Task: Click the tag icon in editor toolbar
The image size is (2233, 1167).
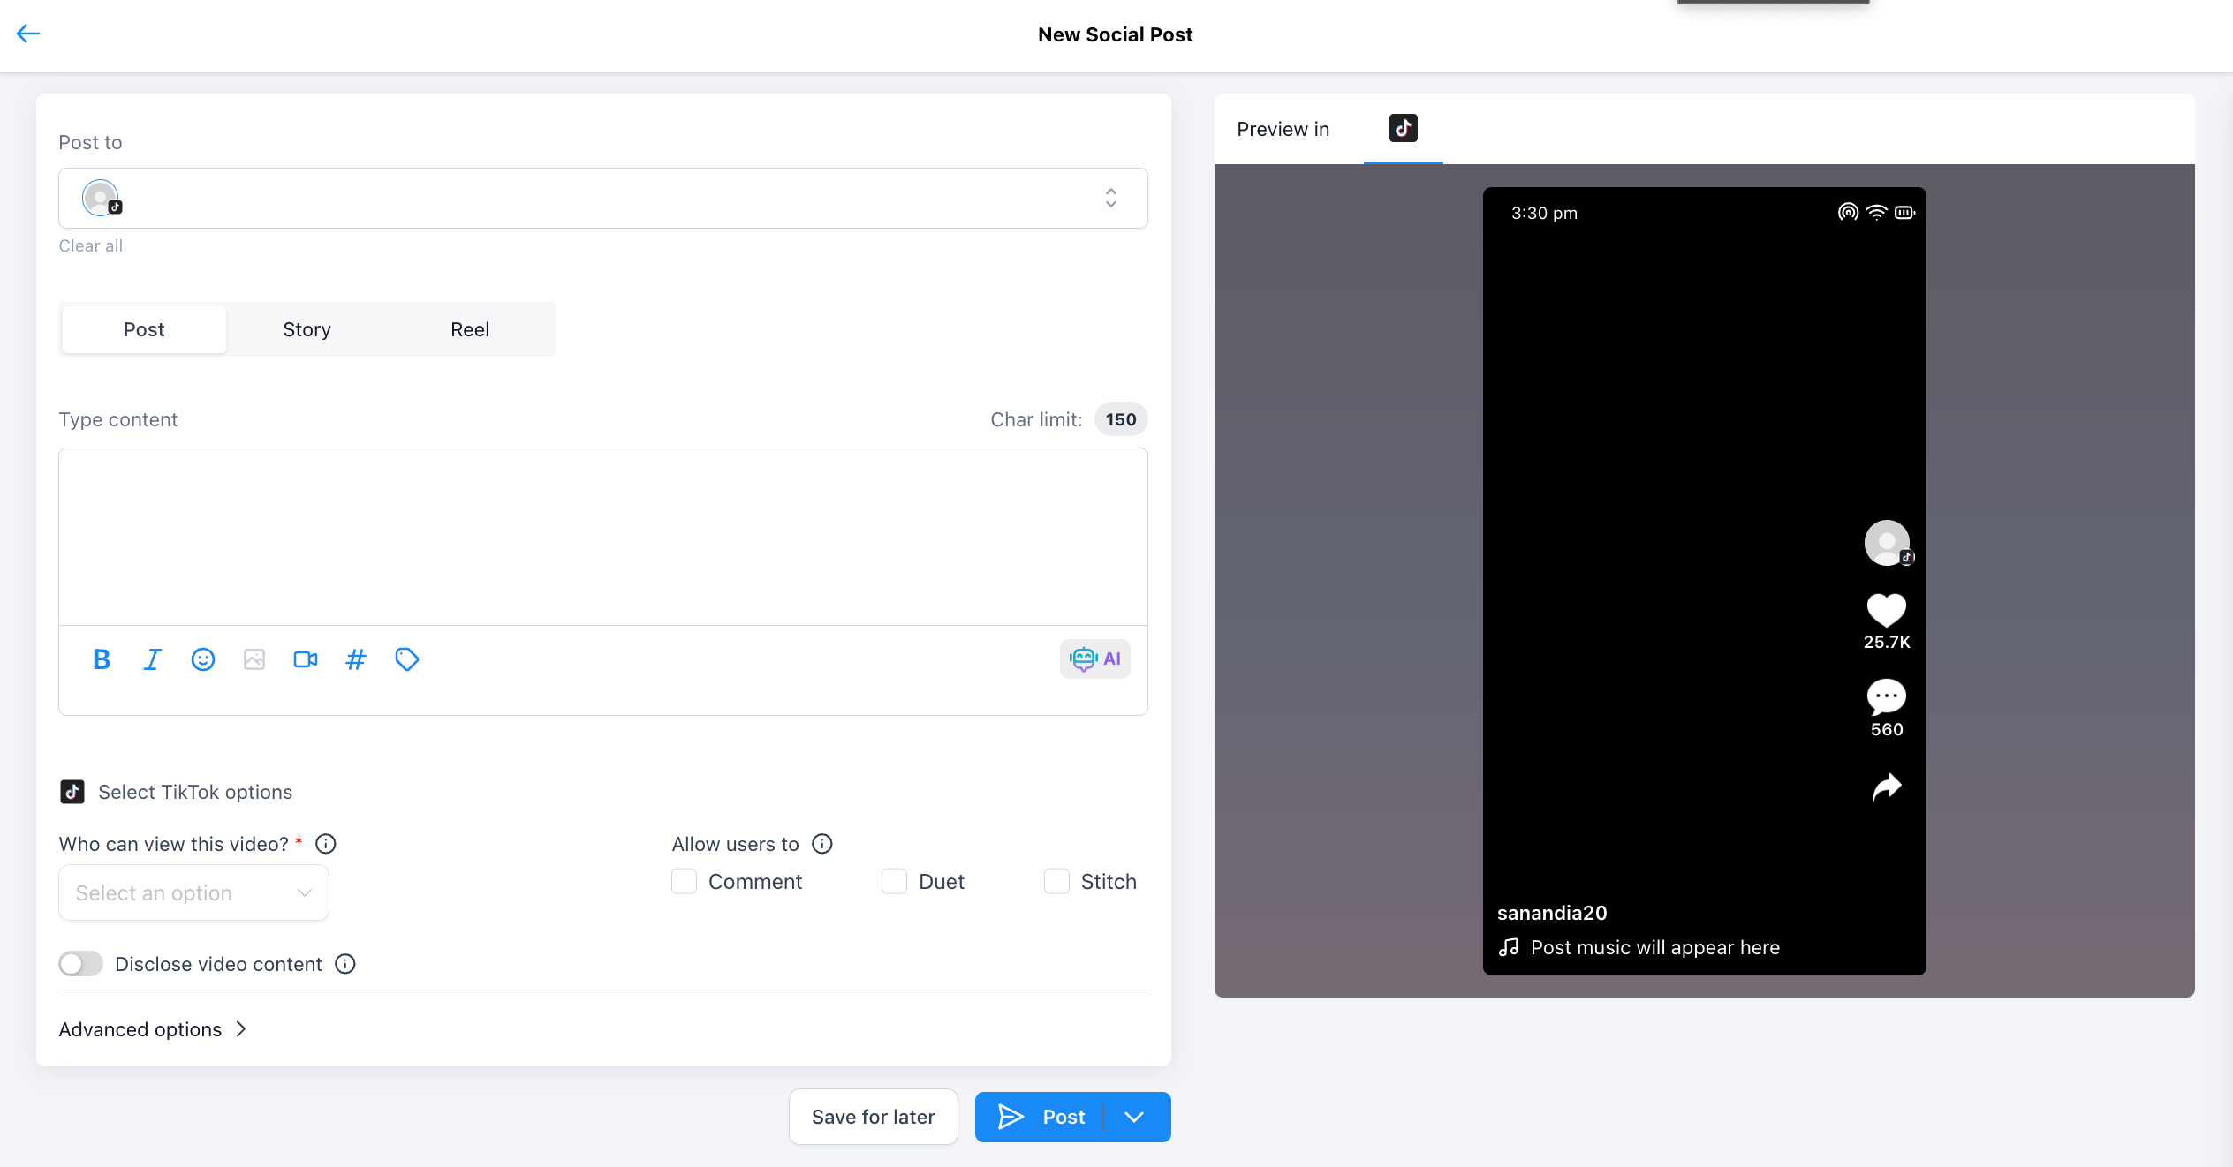Action: pos(407,659)
